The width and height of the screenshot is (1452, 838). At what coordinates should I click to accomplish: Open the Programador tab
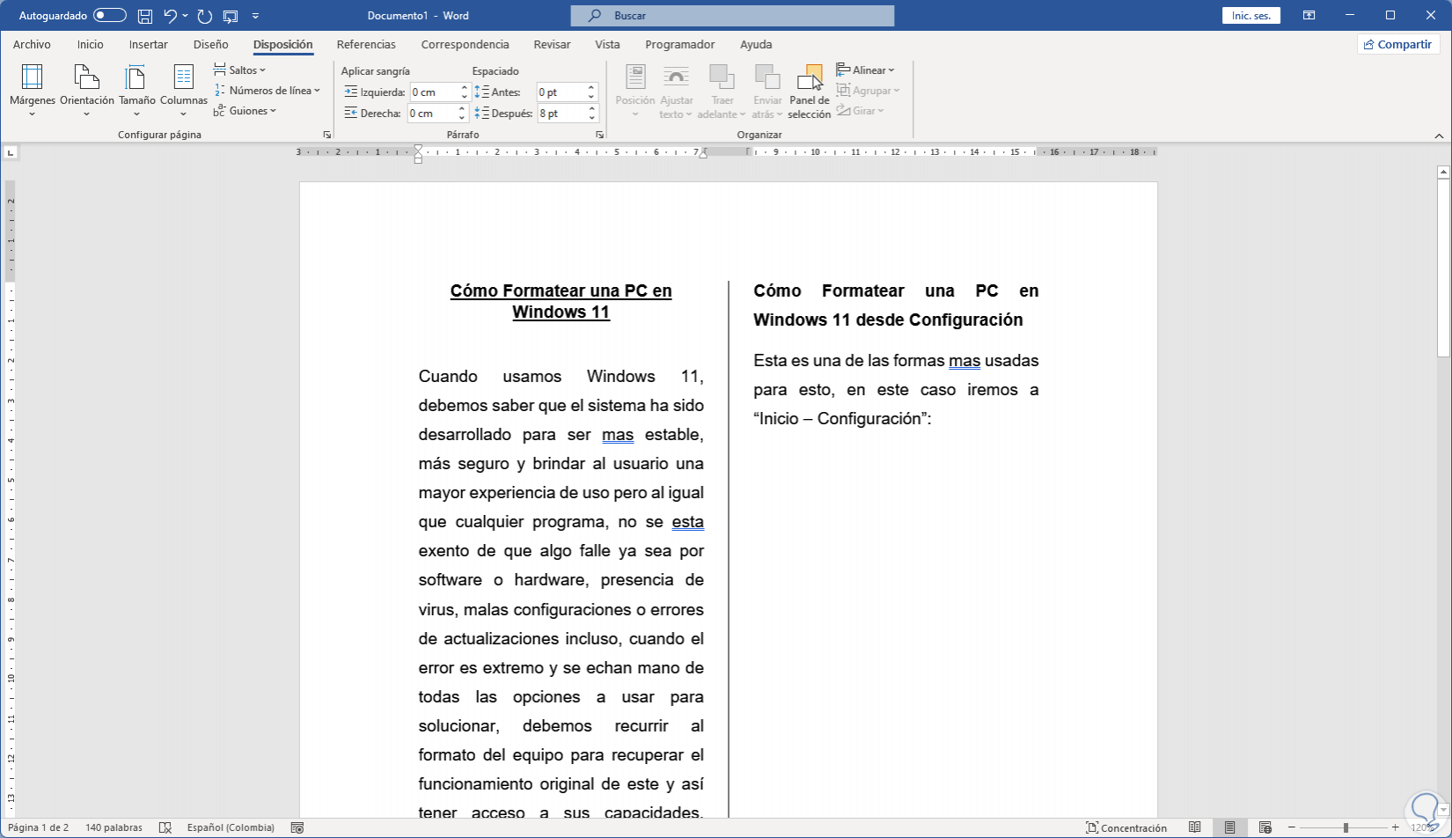pos(679,44)
